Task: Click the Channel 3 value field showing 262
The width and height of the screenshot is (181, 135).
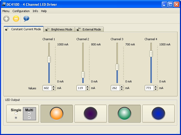Action: click(x=115, y=88)
